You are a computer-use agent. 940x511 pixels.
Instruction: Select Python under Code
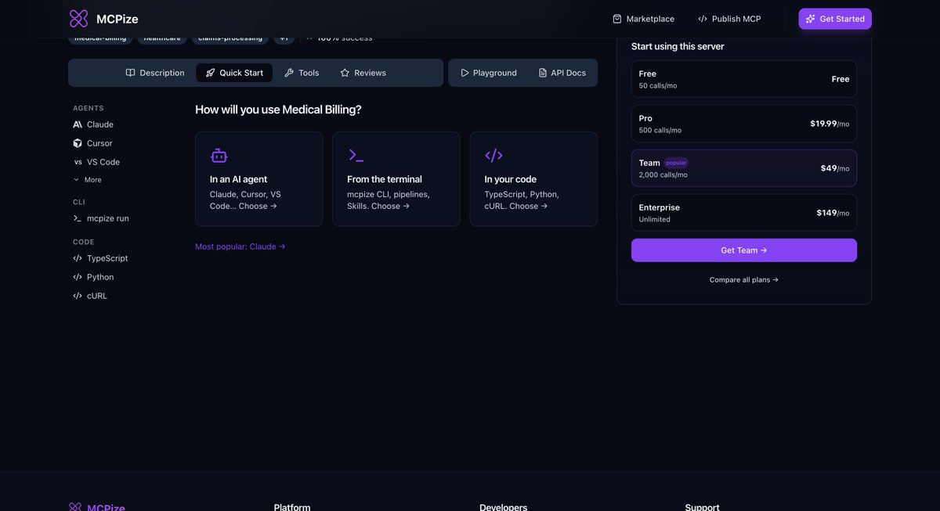point(93,277)
